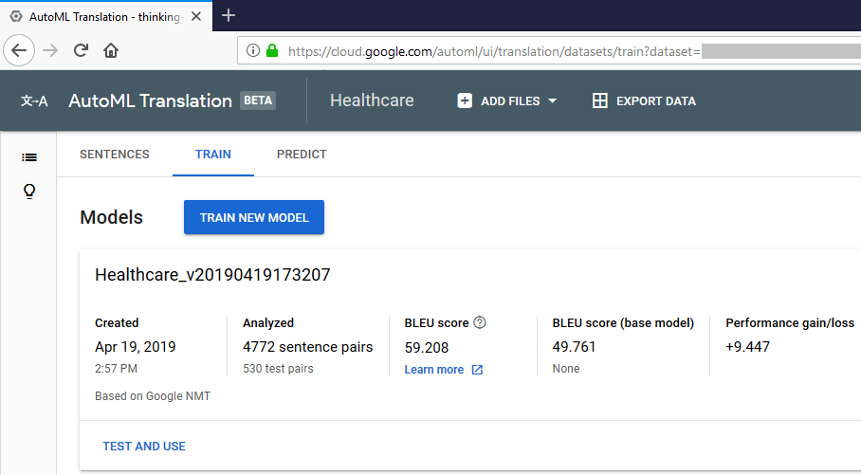Click external link icon beside Learn more

(x=477, y=370)
